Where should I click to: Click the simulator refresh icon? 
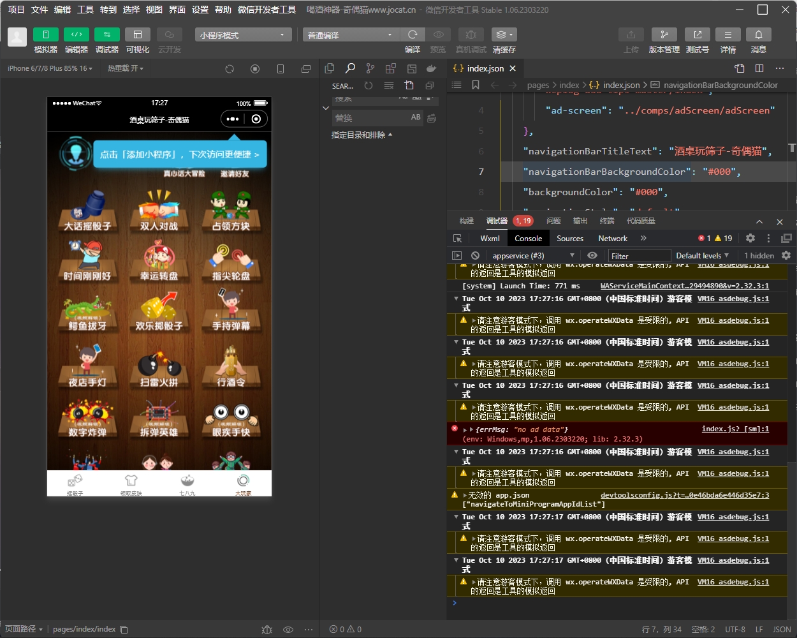point(230,69)
